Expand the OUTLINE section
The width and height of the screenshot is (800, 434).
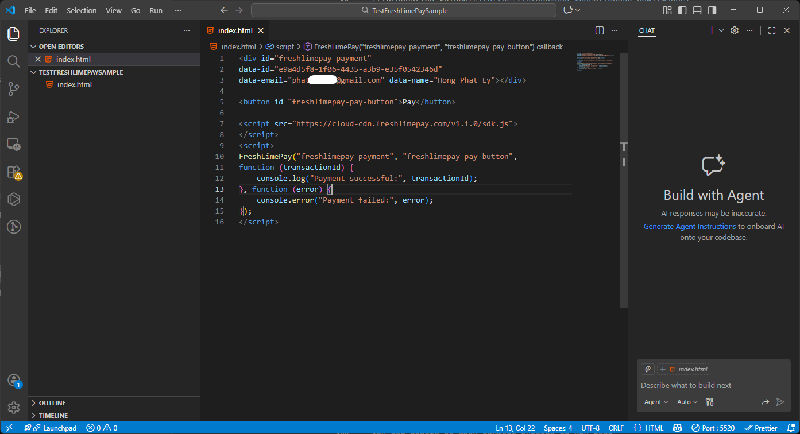[52, 403]
